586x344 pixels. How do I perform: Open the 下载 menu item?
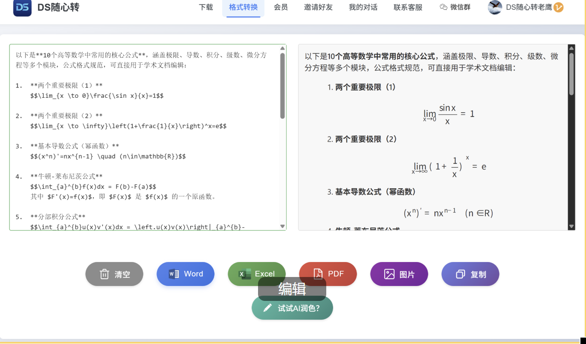click(206, 7)
